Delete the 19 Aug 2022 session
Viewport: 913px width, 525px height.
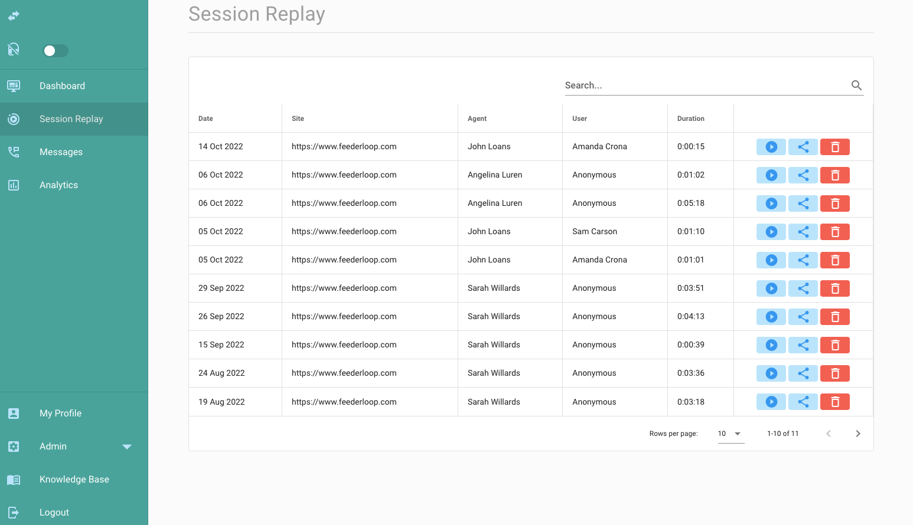(x=835, y=402)
